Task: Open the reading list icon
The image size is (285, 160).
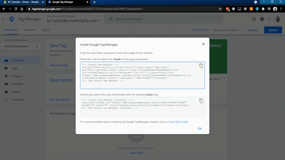Action: point(269,9)
